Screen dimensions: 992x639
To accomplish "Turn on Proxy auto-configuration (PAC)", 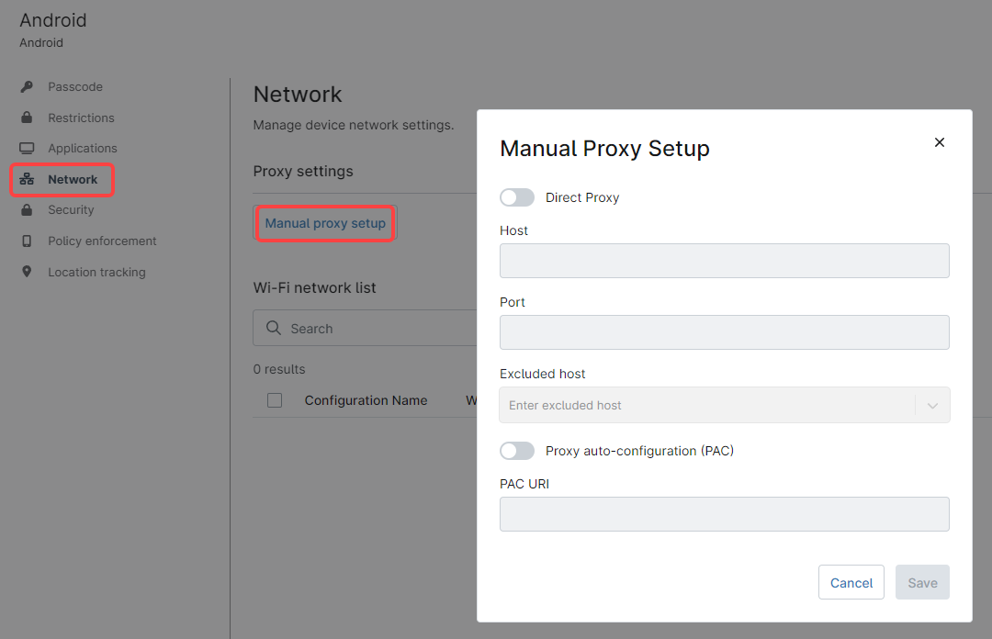I will [516, 451].
